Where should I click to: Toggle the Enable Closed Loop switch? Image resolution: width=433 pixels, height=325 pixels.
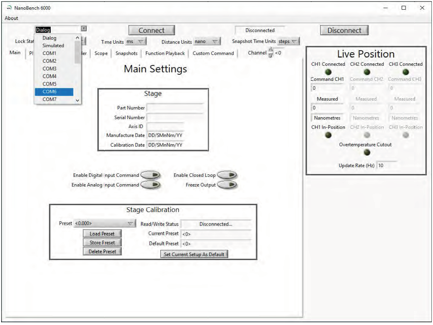tap(227, 175)
